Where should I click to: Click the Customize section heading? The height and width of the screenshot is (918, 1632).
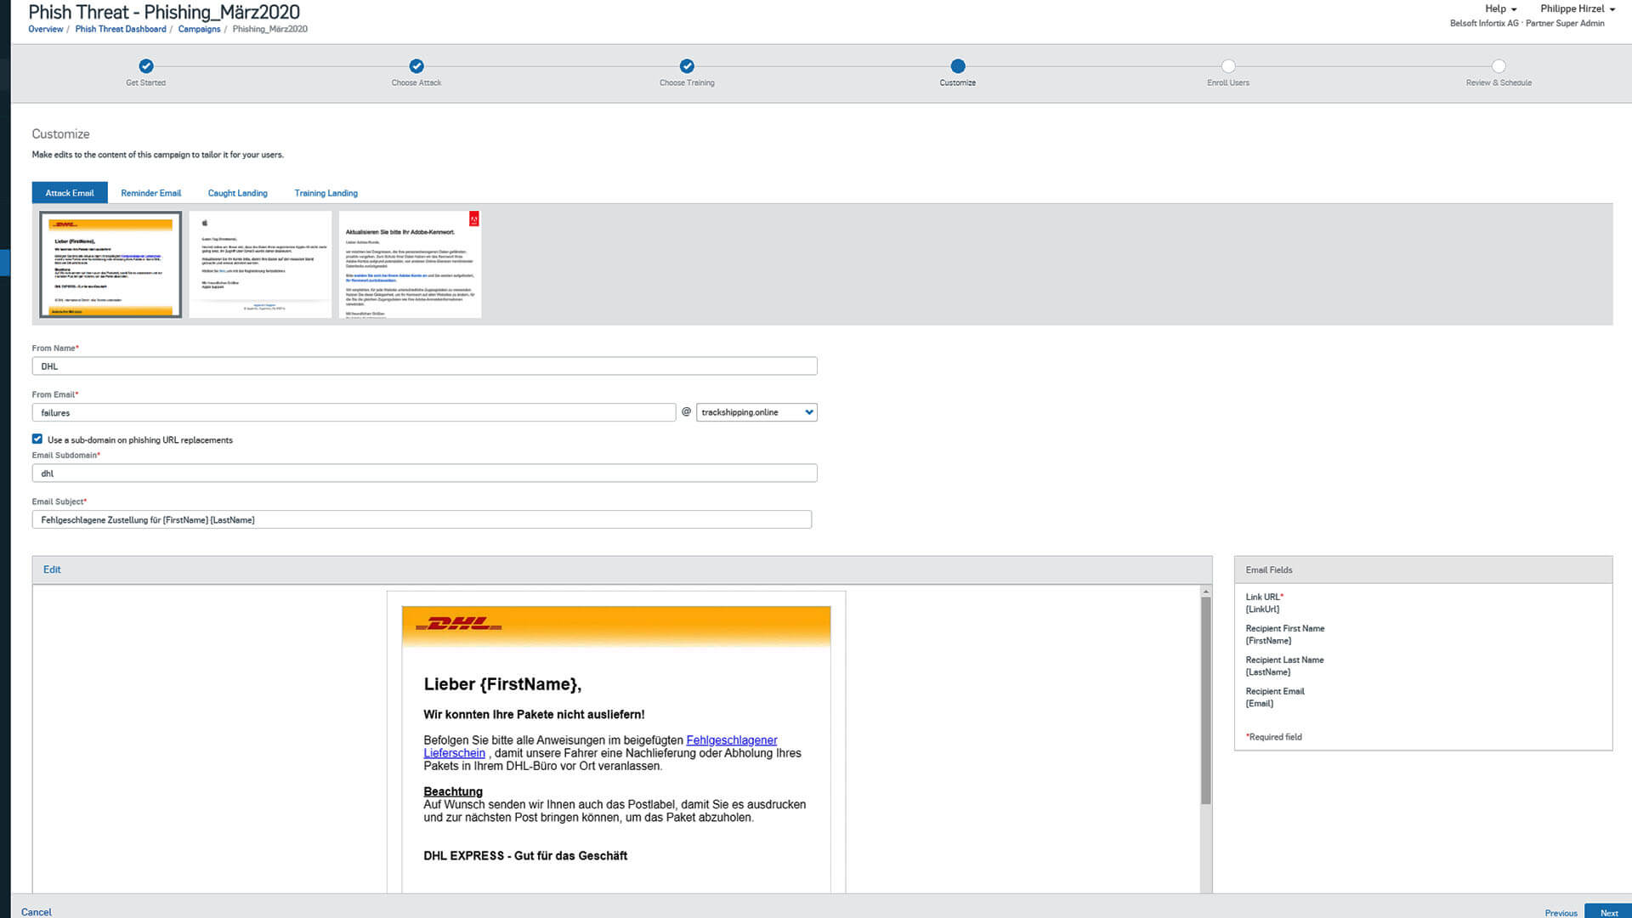(x=60, y=134)
